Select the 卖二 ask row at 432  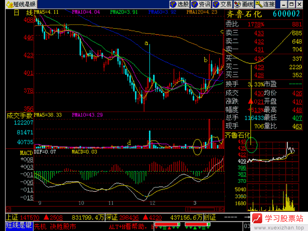[x=264, y=41]
